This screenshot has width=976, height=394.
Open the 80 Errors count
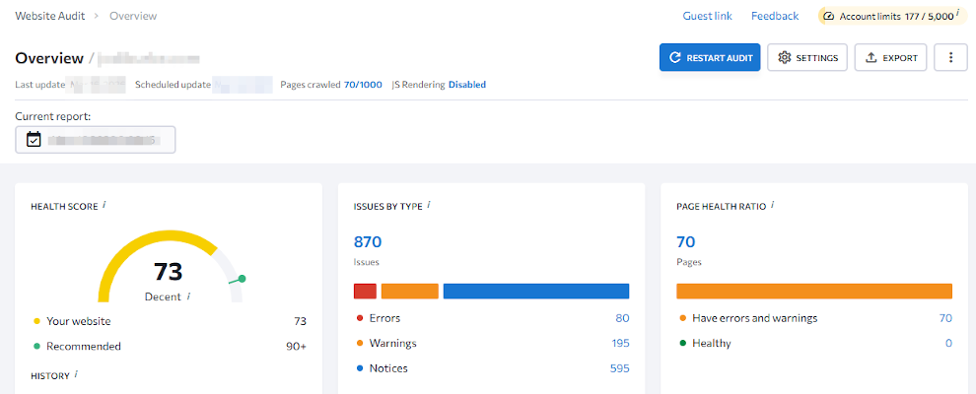click(622, 318)
